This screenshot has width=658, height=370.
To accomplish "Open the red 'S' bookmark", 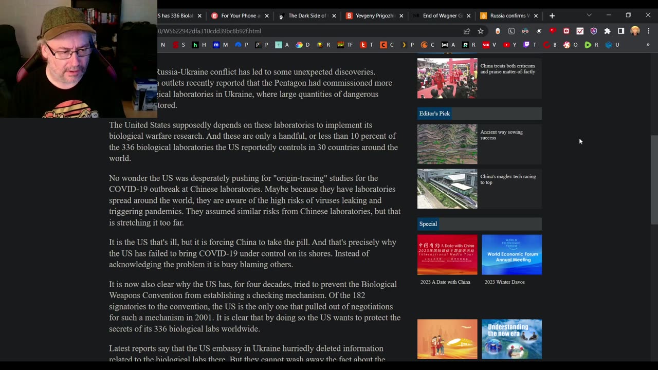I will pos(178,45).
